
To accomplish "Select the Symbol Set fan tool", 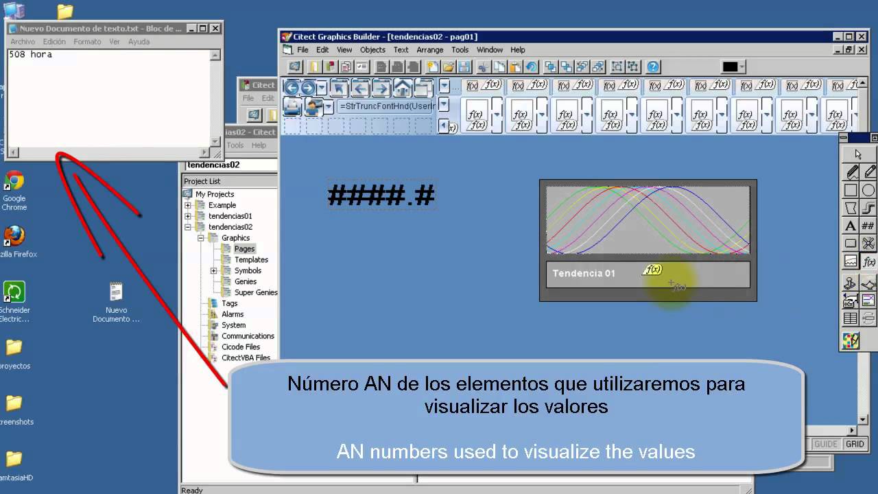I will point(868,243).
